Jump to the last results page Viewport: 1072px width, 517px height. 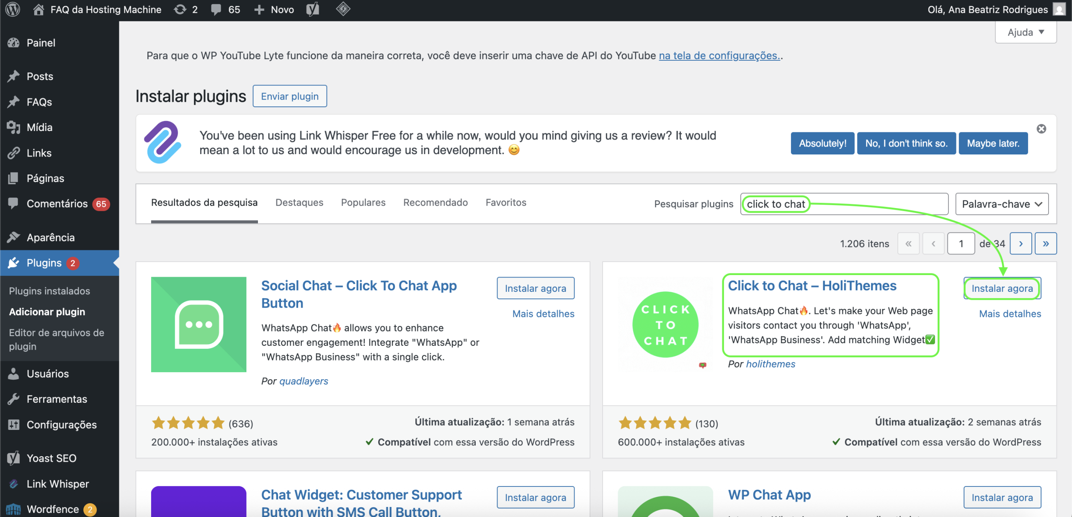coord(1046,244)
